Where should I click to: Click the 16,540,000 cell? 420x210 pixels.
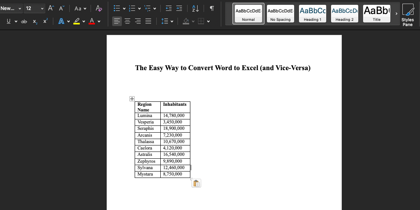175,155
